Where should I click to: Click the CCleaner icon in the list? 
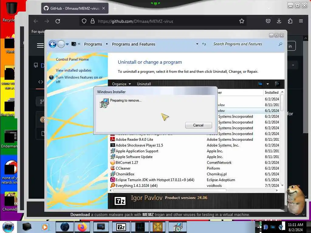tap(112, 168)
